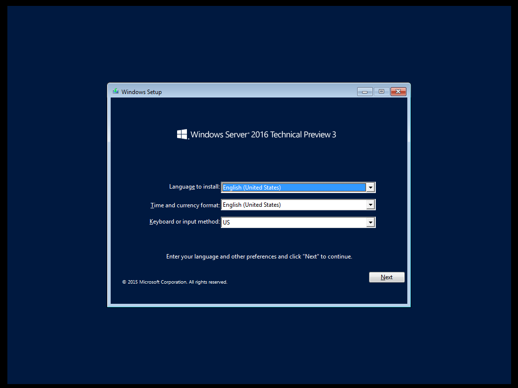
Task: Select the Language to install dropdown arrow
Action: [x=370, y=187]
